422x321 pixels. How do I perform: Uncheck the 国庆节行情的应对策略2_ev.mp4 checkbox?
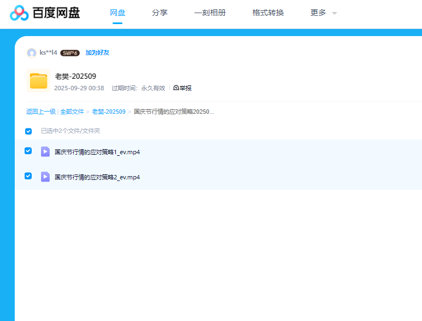pyautogui.click(x=28, y=176)
